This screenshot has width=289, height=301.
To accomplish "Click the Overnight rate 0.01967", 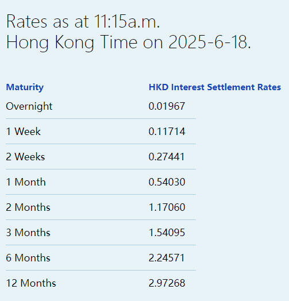I will coord(167,106).
